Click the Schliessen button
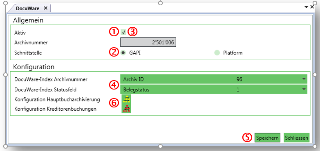Image resolution: width=320 pixels, height=151 pixels. click(x=297, y=138)
